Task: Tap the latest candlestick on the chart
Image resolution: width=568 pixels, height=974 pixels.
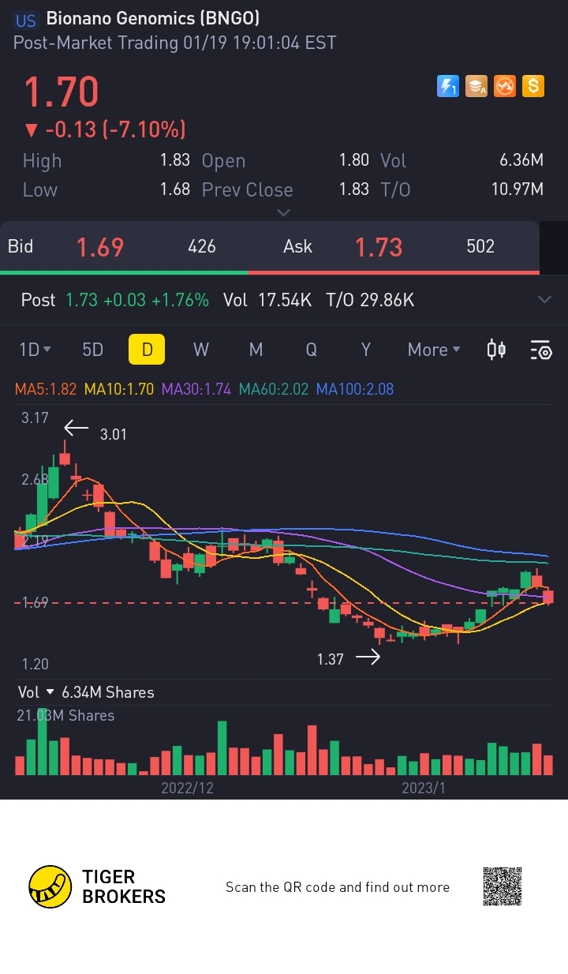Action: click(x=548, y=596)
